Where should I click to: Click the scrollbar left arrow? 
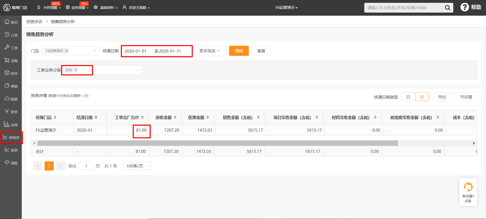(34, 143)
